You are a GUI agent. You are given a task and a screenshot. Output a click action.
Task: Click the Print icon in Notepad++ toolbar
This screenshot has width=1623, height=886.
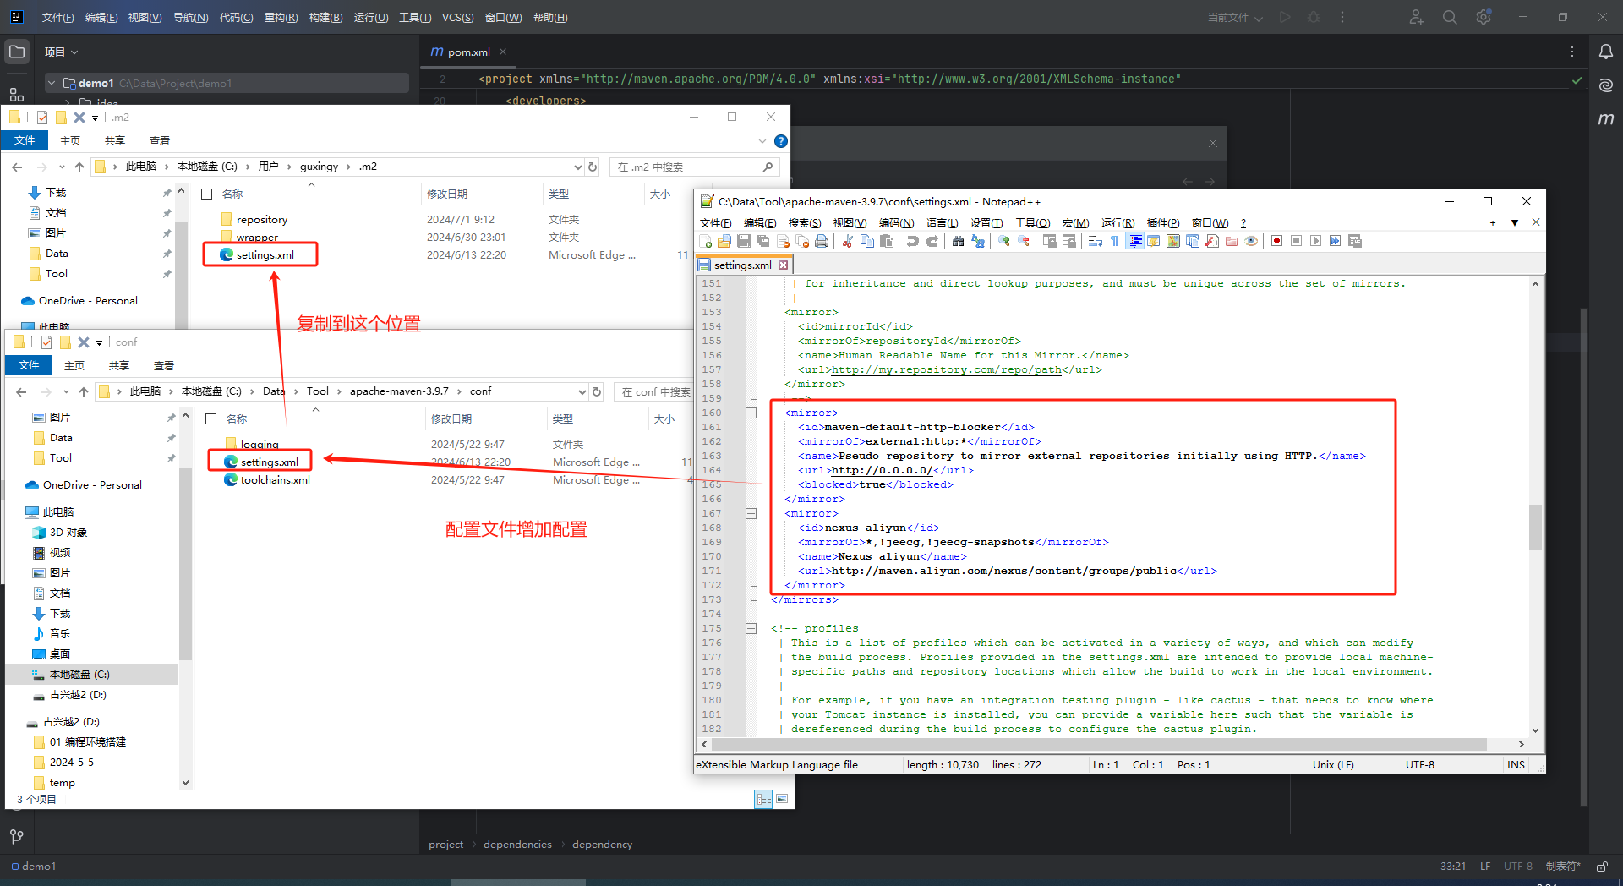pyautogui.click(x=822, y=242)
